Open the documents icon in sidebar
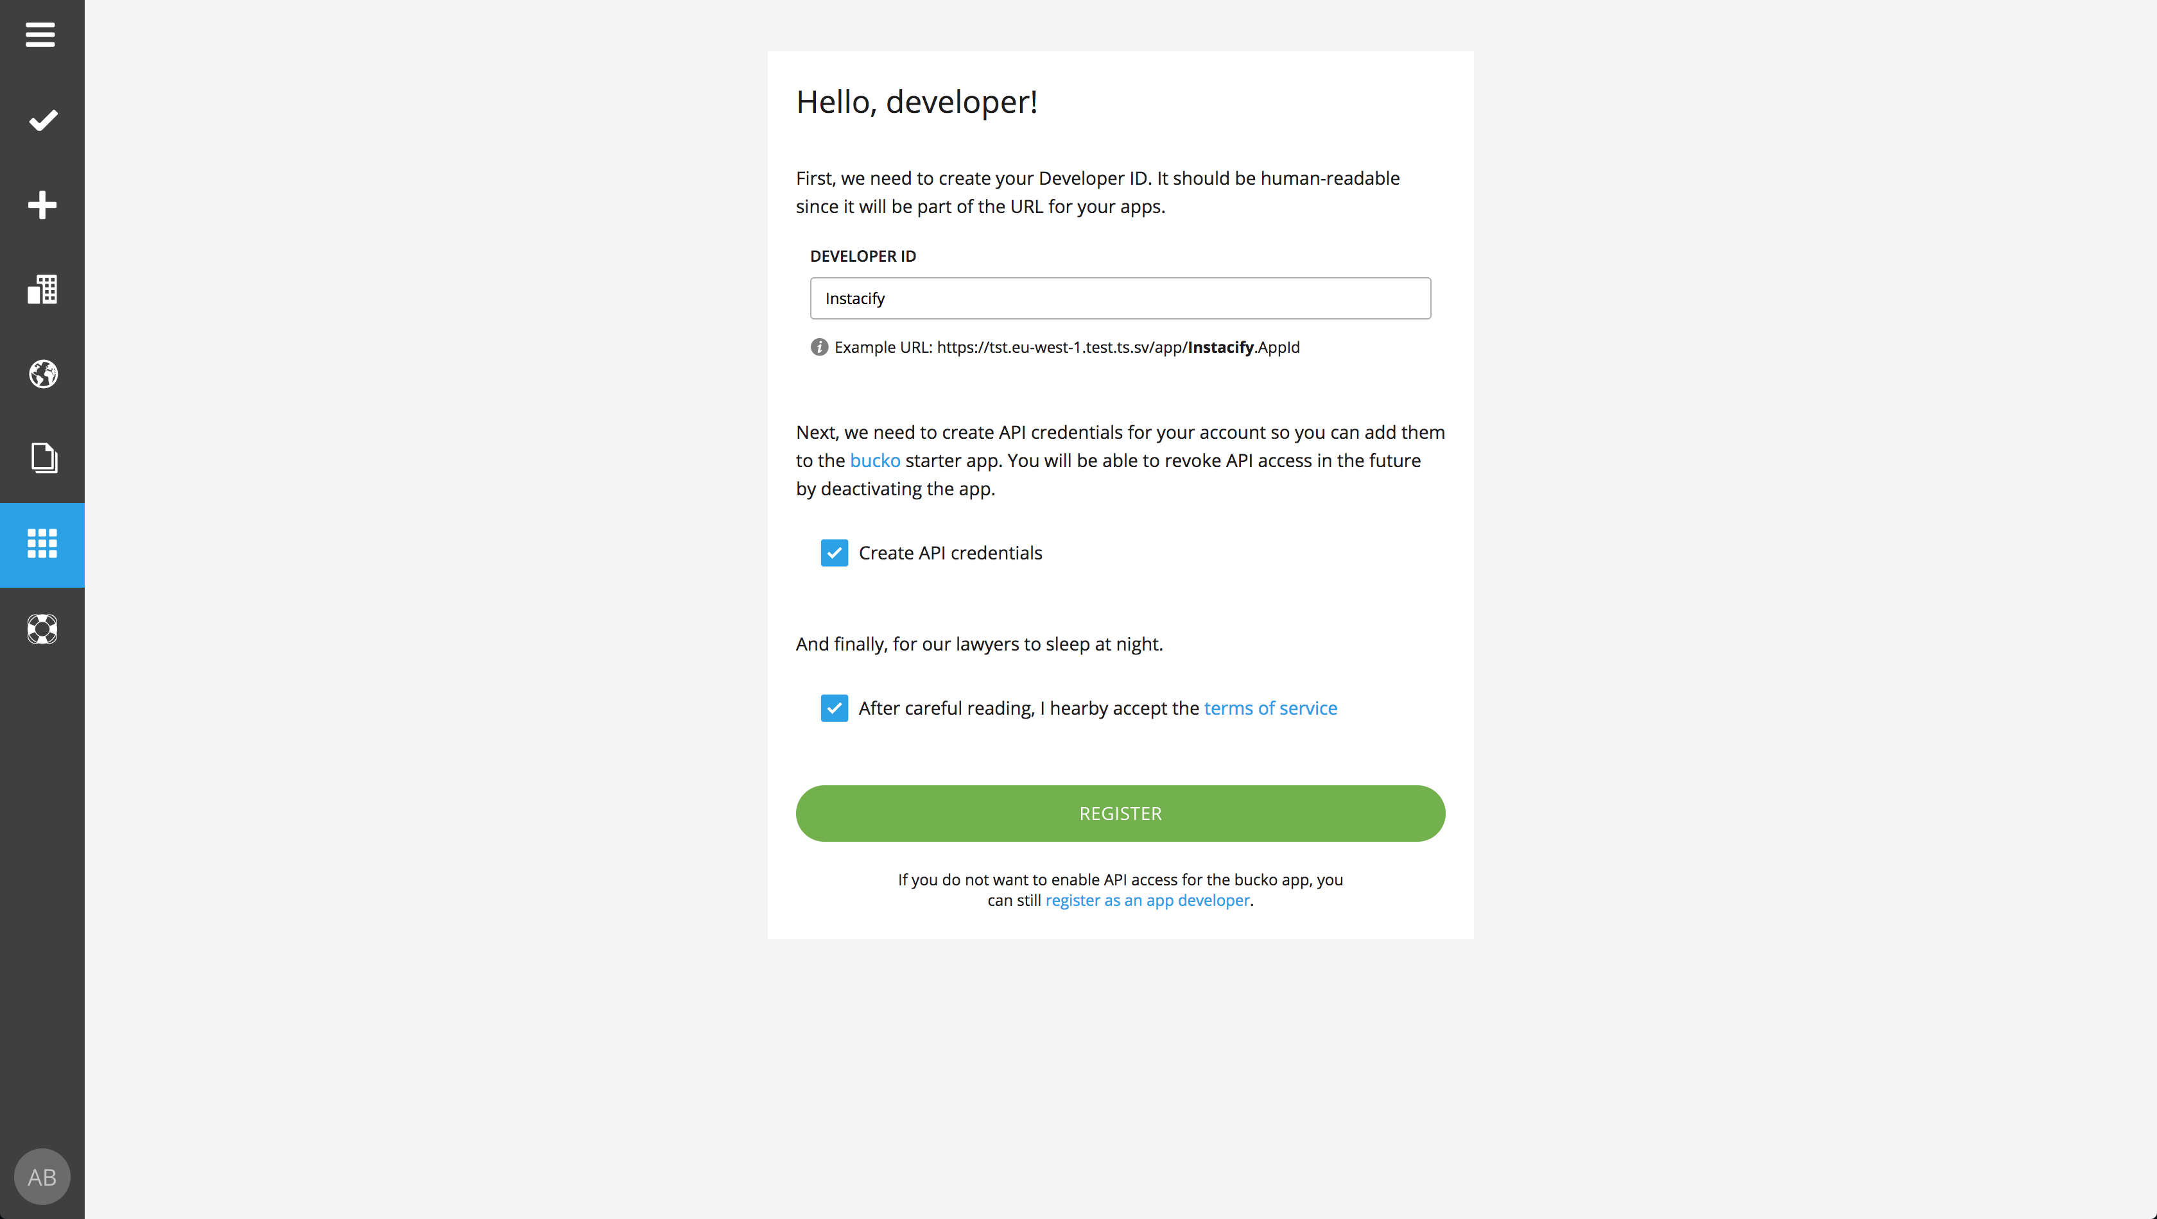 (x=44, y=458)
